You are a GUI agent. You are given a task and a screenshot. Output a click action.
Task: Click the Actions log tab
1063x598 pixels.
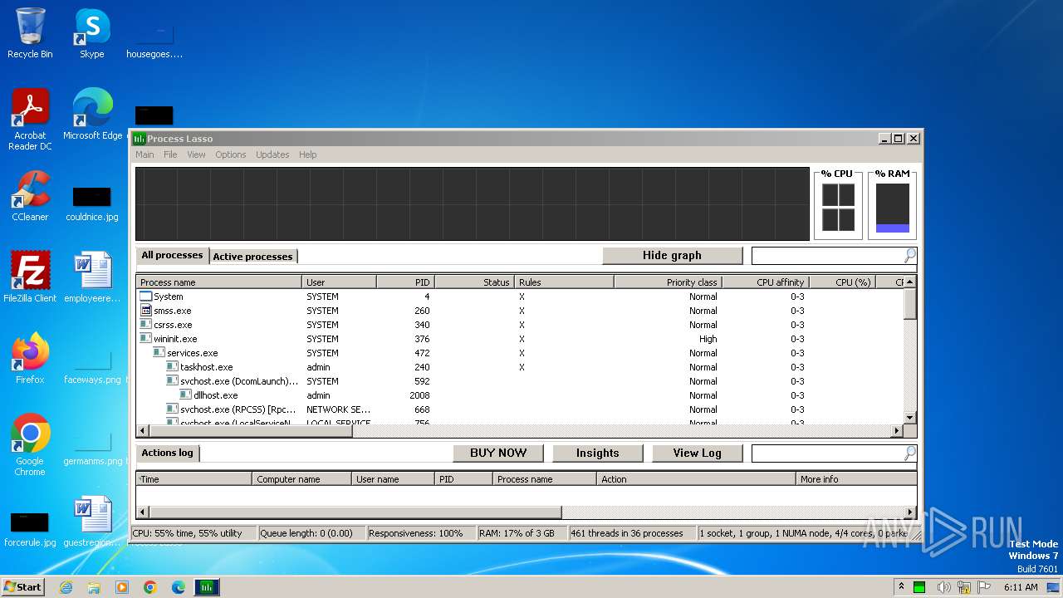click(x=167, y=453)
